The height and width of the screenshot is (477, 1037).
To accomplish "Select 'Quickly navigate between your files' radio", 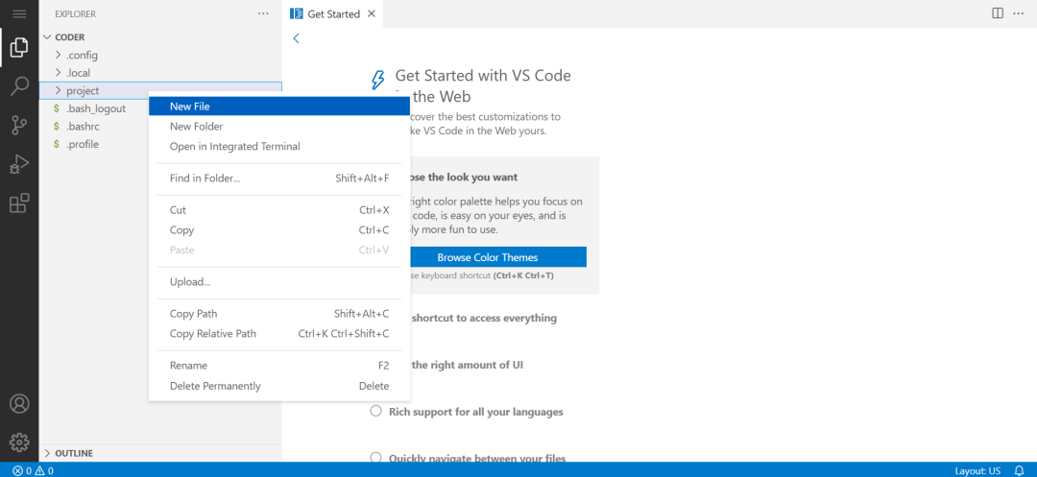I will coord(375,457).
